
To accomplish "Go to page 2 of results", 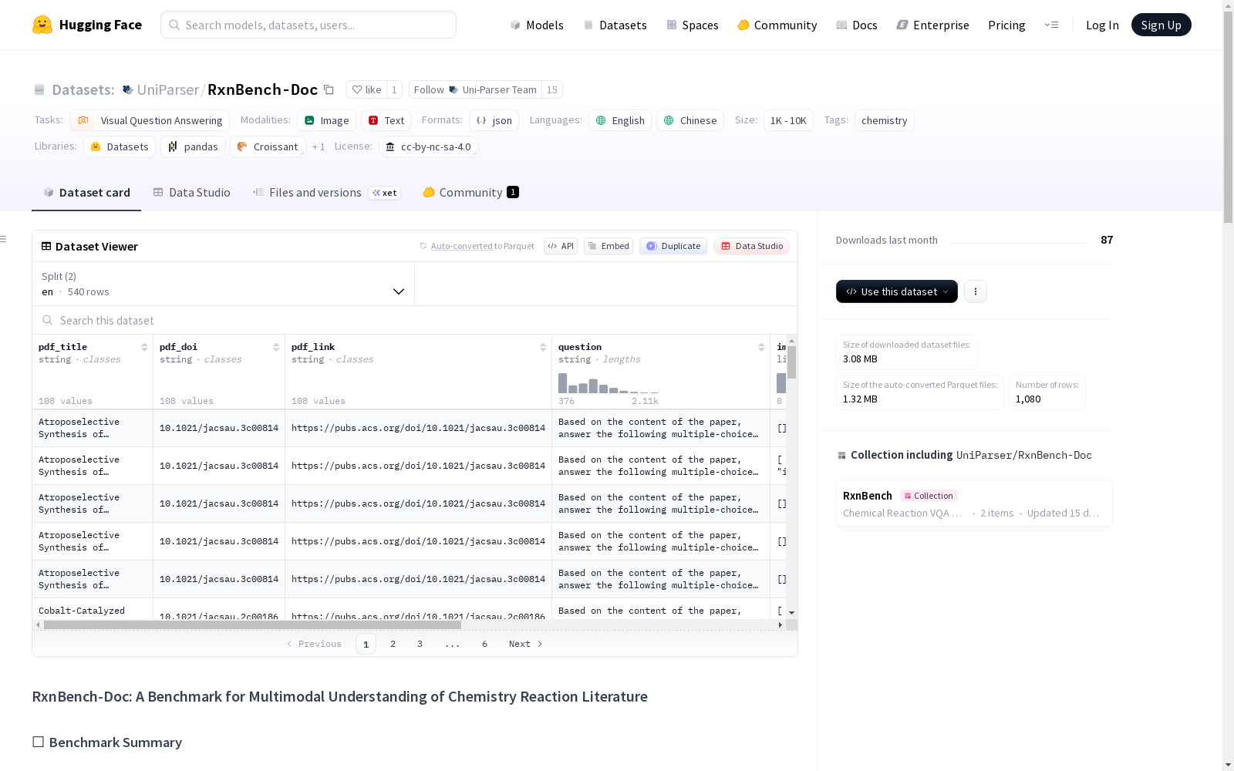I will coord(393,644).
